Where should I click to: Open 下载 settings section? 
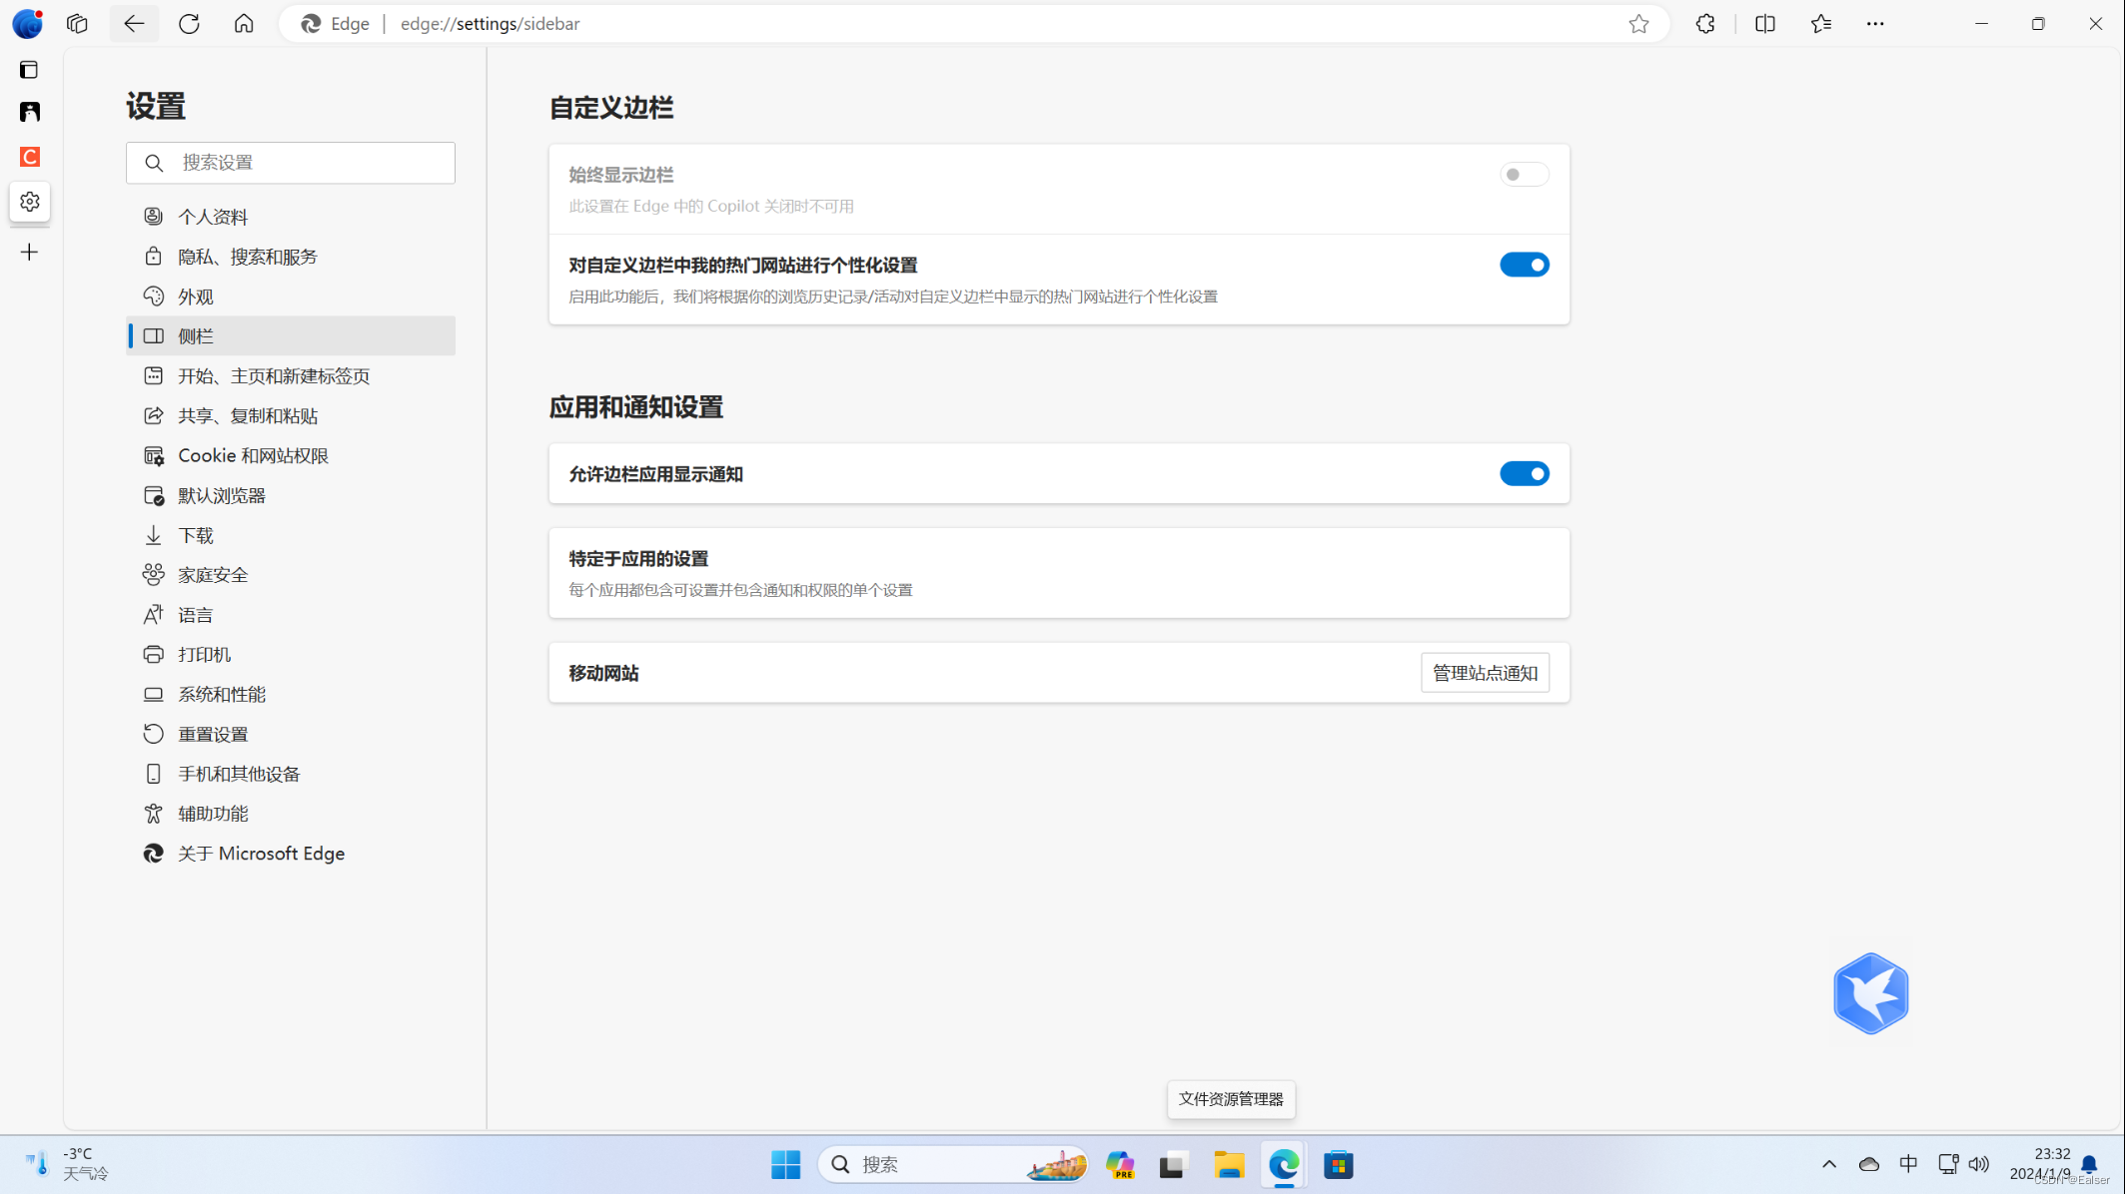pyautogui.click(x=196, y=533)
